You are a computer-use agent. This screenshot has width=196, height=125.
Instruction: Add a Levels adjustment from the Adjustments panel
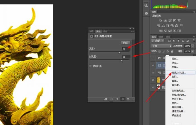click(165, 21)
